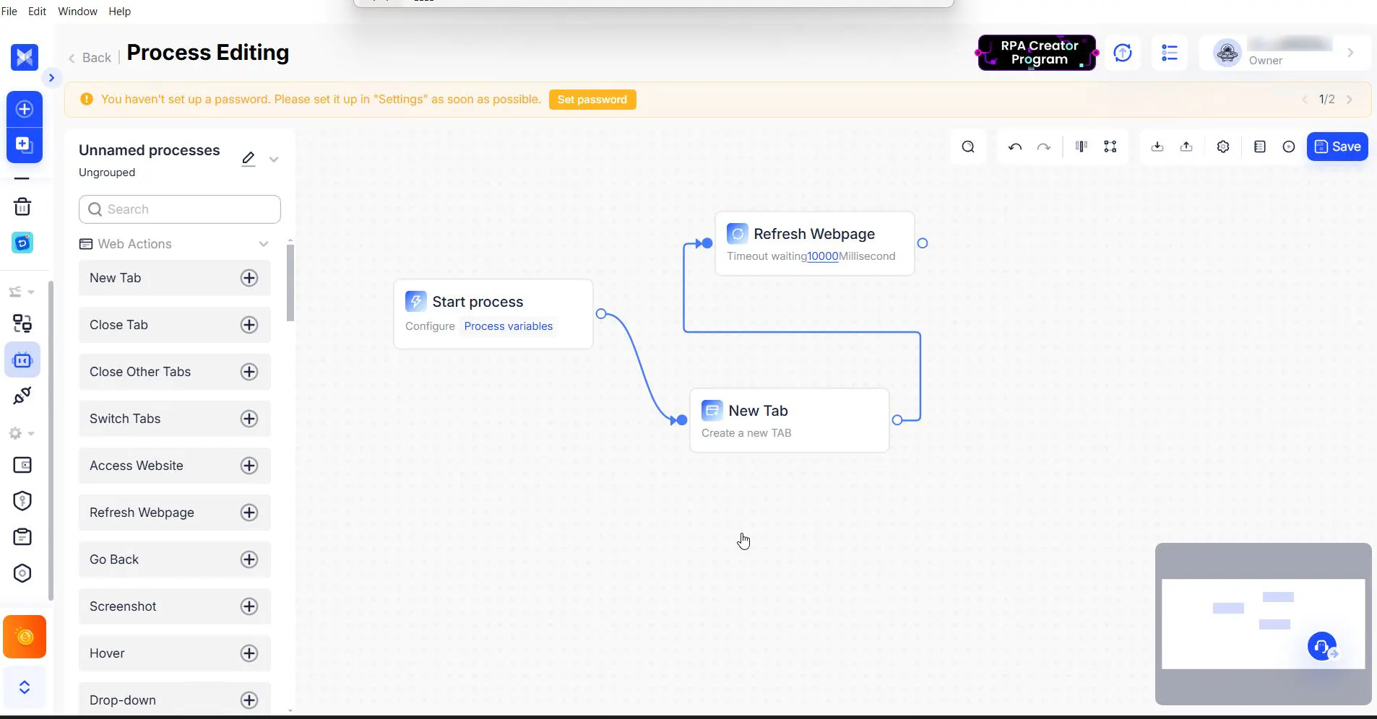Open Process variables link
Viewport: 1377px width, 719px height.
coord(509,326)
